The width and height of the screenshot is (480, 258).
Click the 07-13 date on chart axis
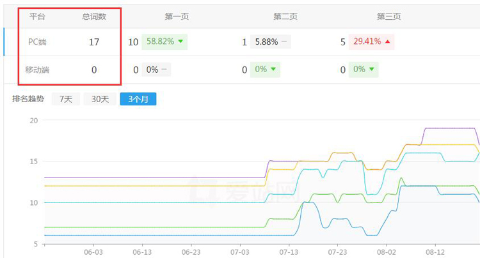point(289,252)
